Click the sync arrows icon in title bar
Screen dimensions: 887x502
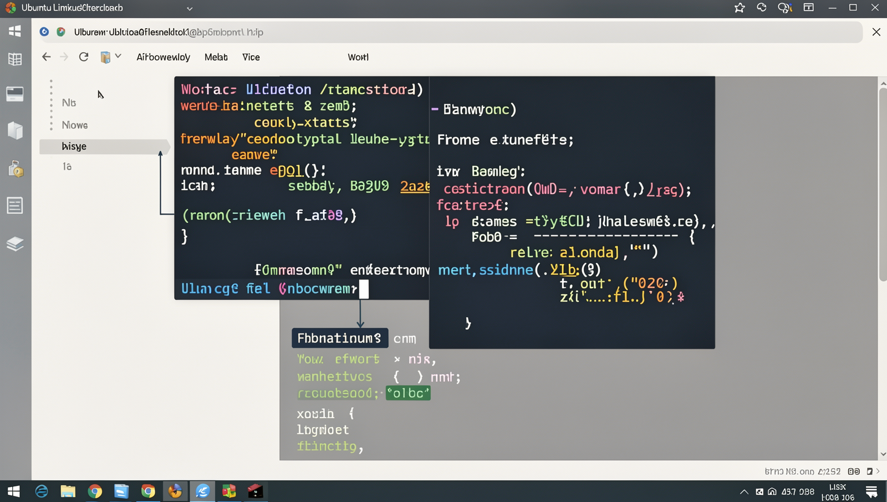(762, 7)
